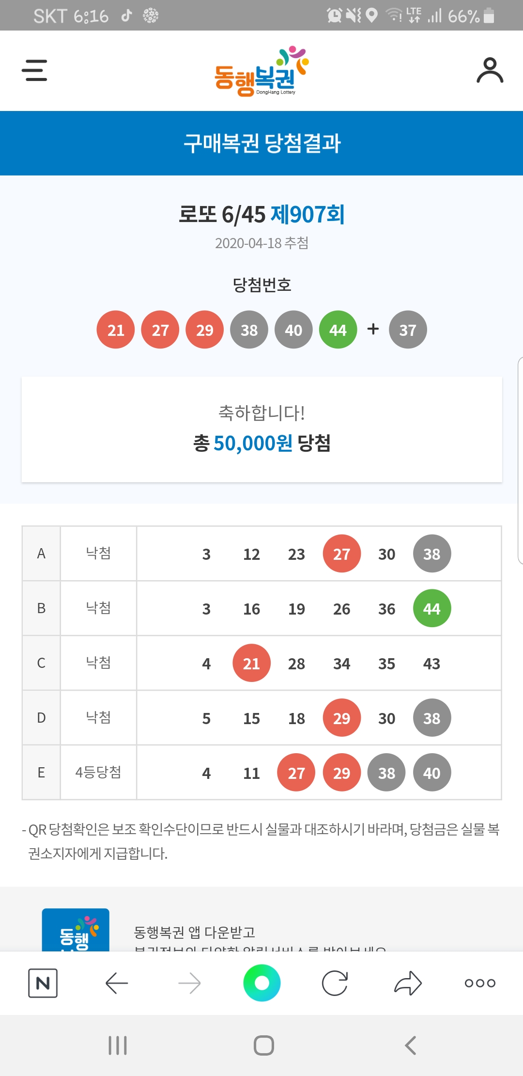
Task: Tap the browser forward arrow
Action: pos(189,983)
